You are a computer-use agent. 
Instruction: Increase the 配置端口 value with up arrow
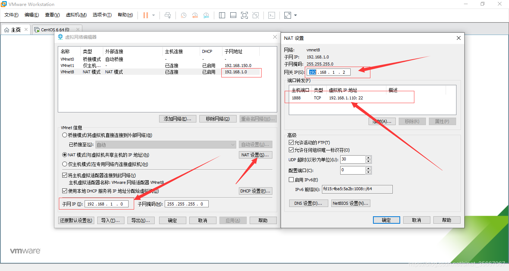(x=369, y=168)
